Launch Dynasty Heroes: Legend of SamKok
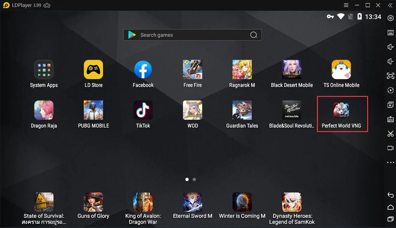Screen dimensions: 396x228 tap(292, 202)
